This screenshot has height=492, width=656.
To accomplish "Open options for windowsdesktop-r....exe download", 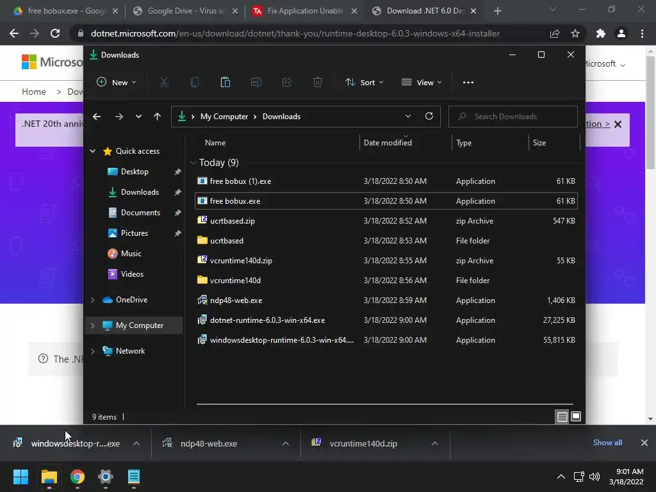I will (x=136, y=443).
